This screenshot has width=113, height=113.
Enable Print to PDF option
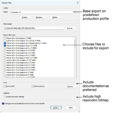click(x=5, y=86)
